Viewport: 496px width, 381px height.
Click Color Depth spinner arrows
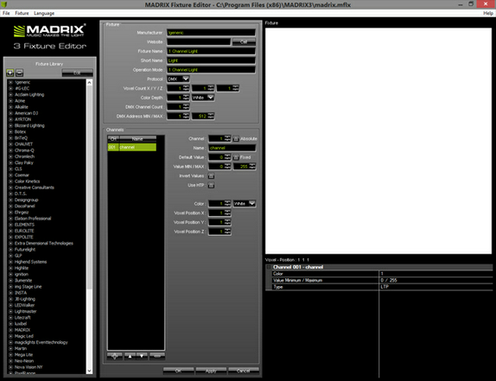point(186,98)
